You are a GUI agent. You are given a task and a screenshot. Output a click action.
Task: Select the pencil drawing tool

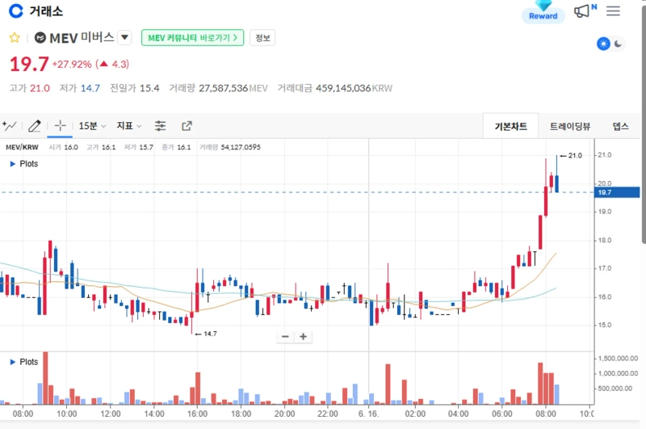[34, 125]
